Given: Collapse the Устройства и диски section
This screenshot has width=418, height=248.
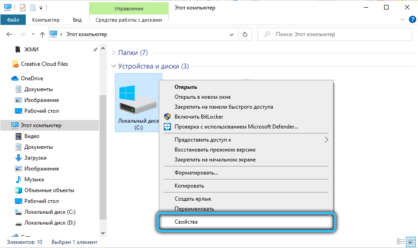Looking at the screenshot, I should 114,66.
